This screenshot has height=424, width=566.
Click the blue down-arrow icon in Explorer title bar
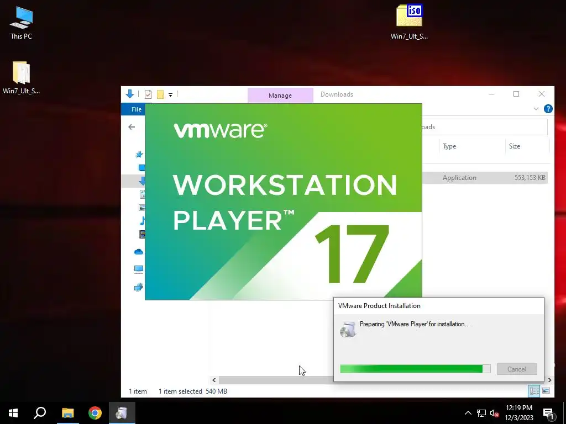[130, 94]
